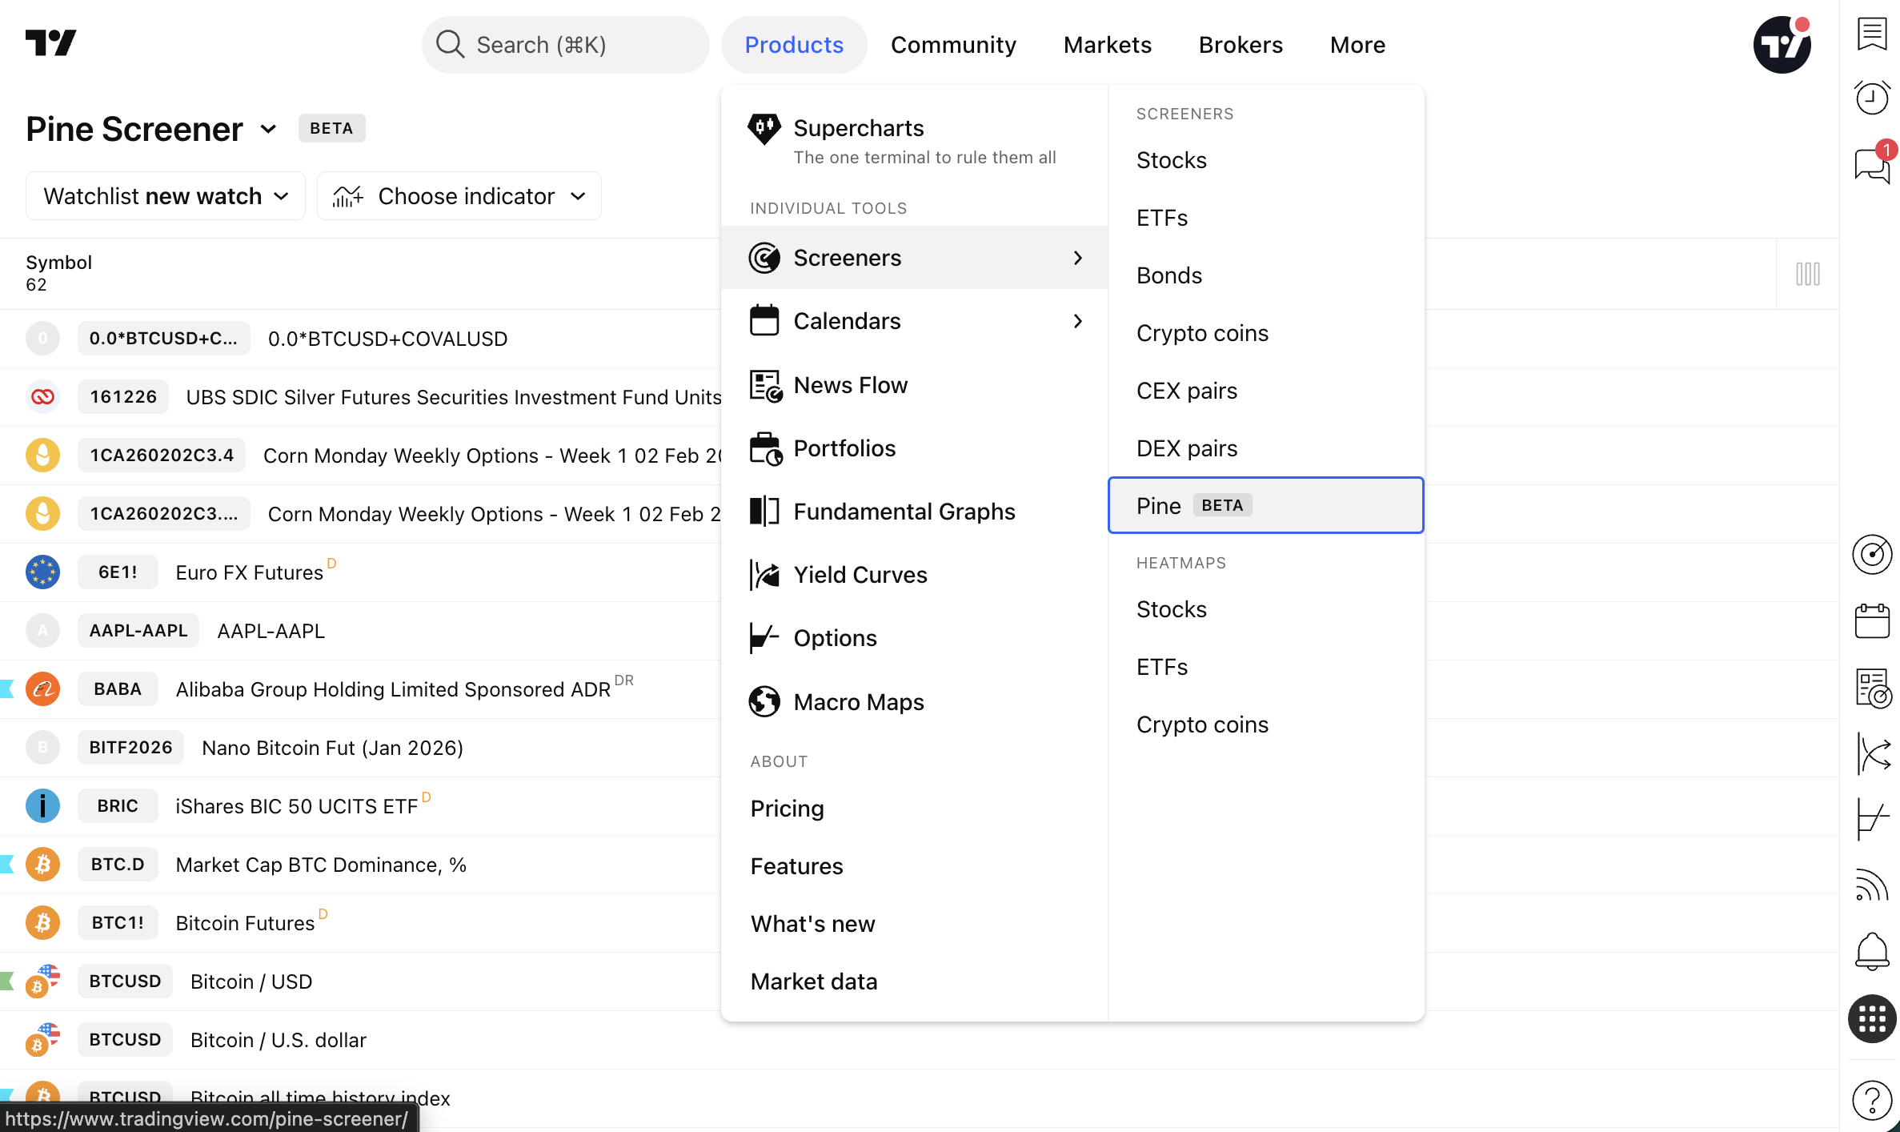Click the column setup icon
Image resolution: width=1900 pixels, height=1132 pixels.
coord(1807,274)
